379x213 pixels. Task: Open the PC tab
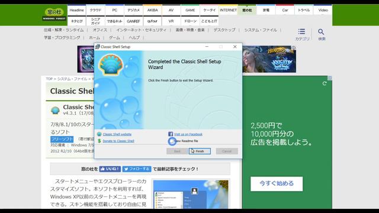click(x=114, y=10)
